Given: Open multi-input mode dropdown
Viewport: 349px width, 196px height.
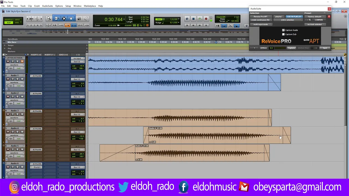Looking at the screenshot, I should tap(261, 24).
